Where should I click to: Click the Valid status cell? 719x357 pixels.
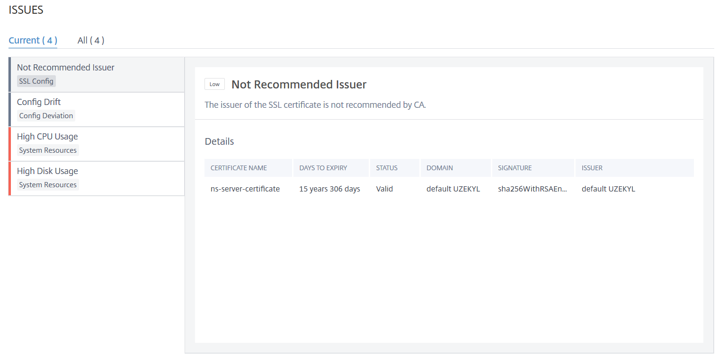(385, 189)
